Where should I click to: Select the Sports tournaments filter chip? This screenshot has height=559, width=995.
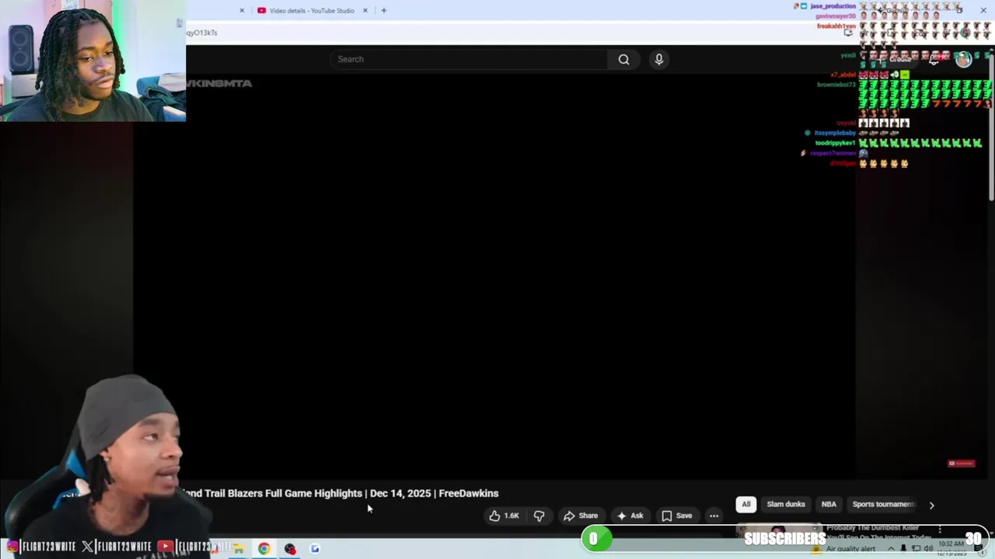[883, 505]
